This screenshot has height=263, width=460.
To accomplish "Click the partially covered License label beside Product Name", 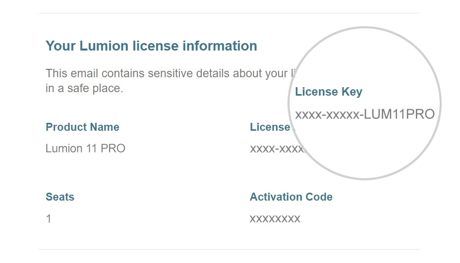I will (x=269, y=127).
